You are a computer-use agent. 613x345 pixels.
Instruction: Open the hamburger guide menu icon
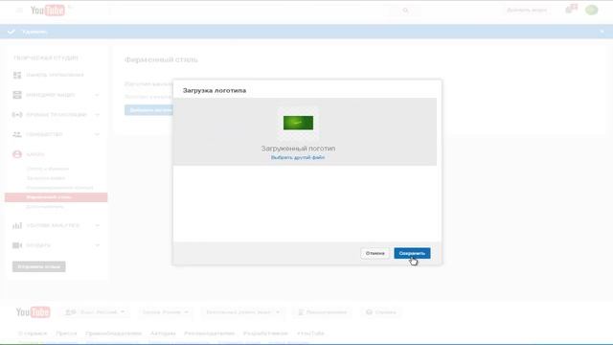point(19,11)
